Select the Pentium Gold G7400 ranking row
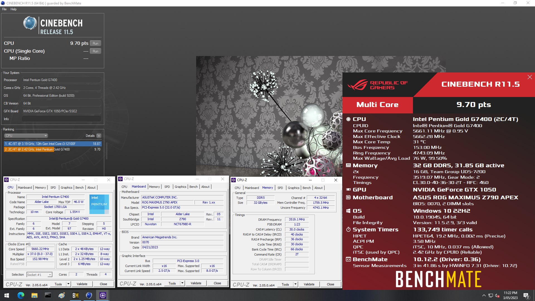 (x=53, y=149)
